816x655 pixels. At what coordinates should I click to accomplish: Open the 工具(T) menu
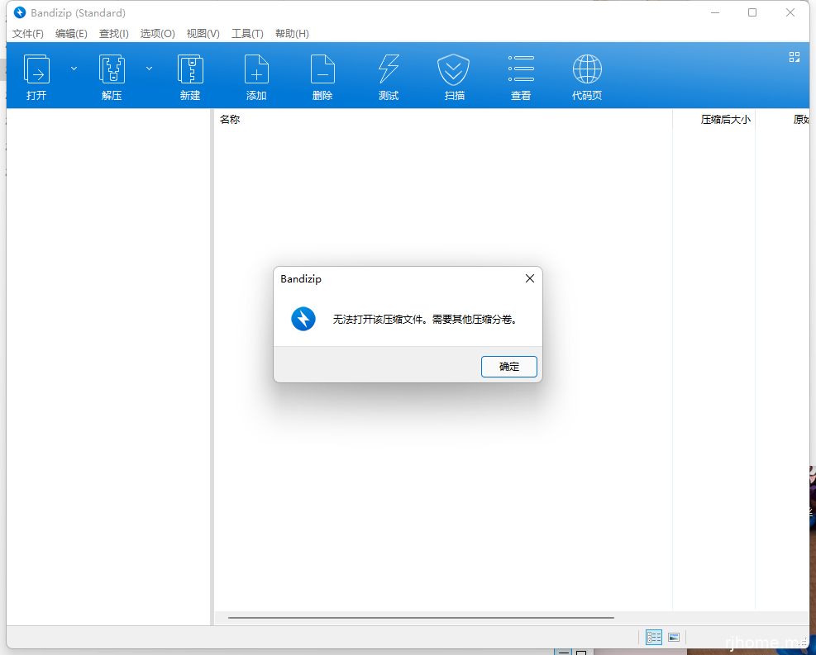click(247, 34)
